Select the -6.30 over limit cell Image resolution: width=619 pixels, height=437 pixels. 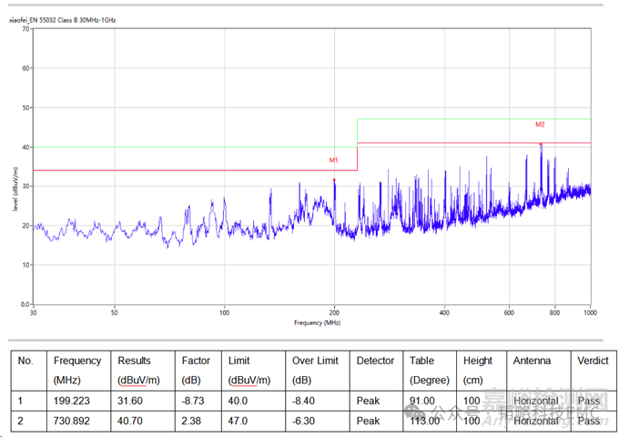(x=305, y=421)
